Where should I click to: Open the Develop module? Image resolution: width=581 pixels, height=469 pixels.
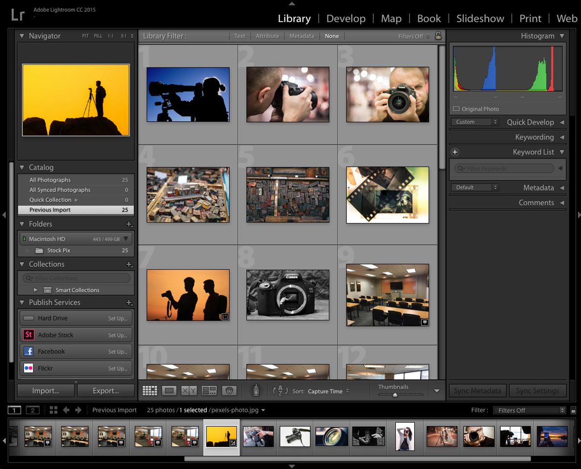[x=345, y=19]
